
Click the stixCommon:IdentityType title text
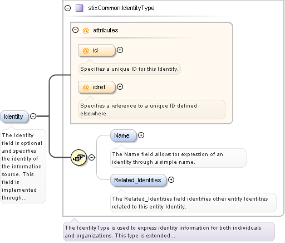121,8
